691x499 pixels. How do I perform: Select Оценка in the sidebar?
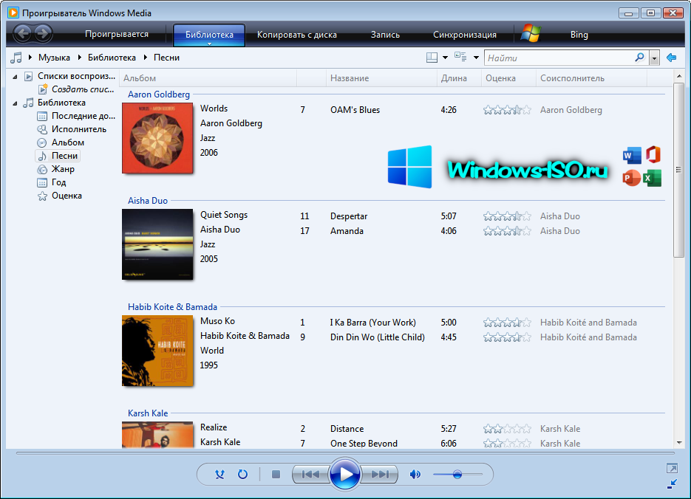60,196
